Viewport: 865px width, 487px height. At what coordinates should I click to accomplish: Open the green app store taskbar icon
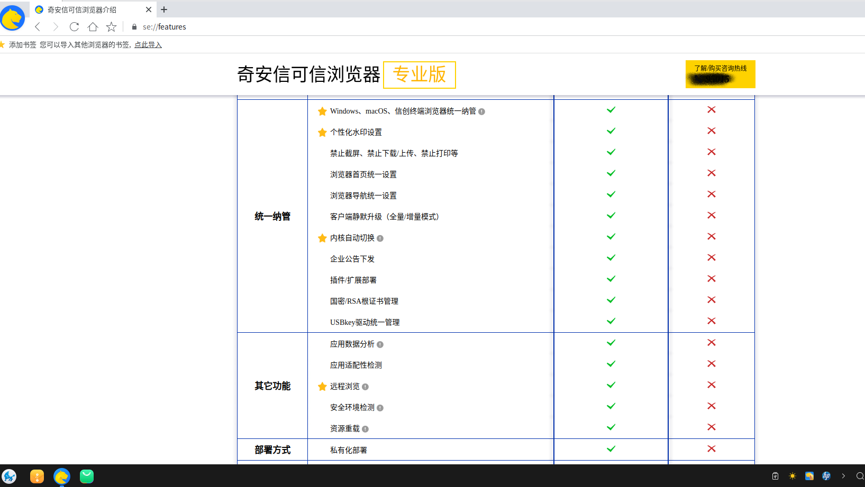tap(87, 476)
